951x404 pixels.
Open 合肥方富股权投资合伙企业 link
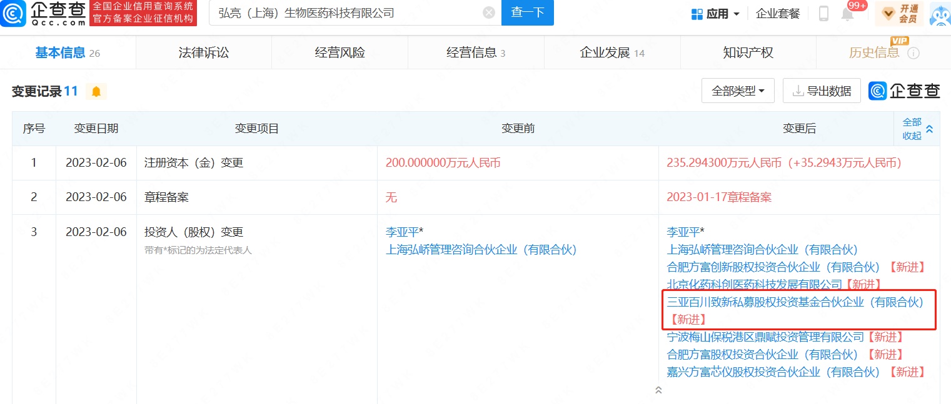(x=762, y=355)
